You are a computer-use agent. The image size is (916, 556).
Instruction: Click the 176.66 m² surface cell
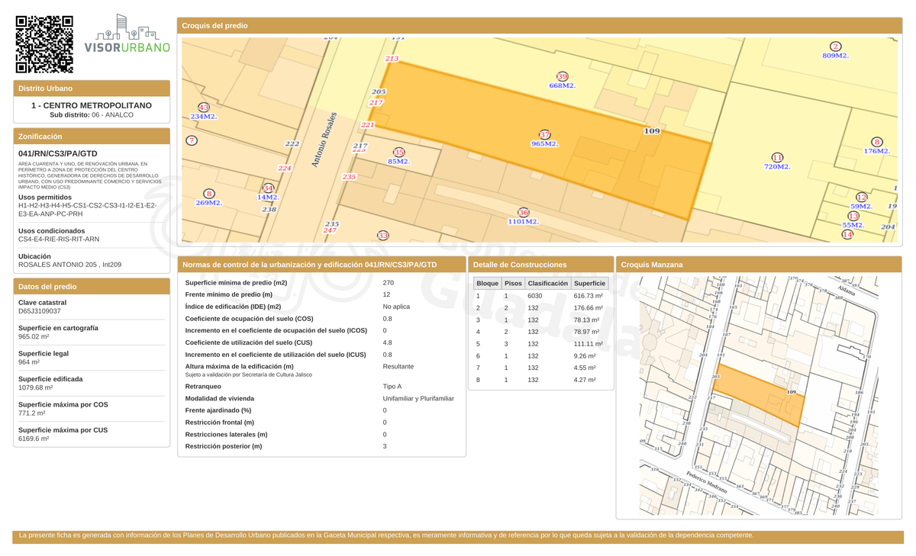click(589, 308)
